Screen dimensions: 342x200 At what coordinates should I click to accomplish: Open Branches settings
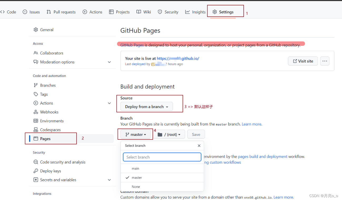[x=72, y=85]
